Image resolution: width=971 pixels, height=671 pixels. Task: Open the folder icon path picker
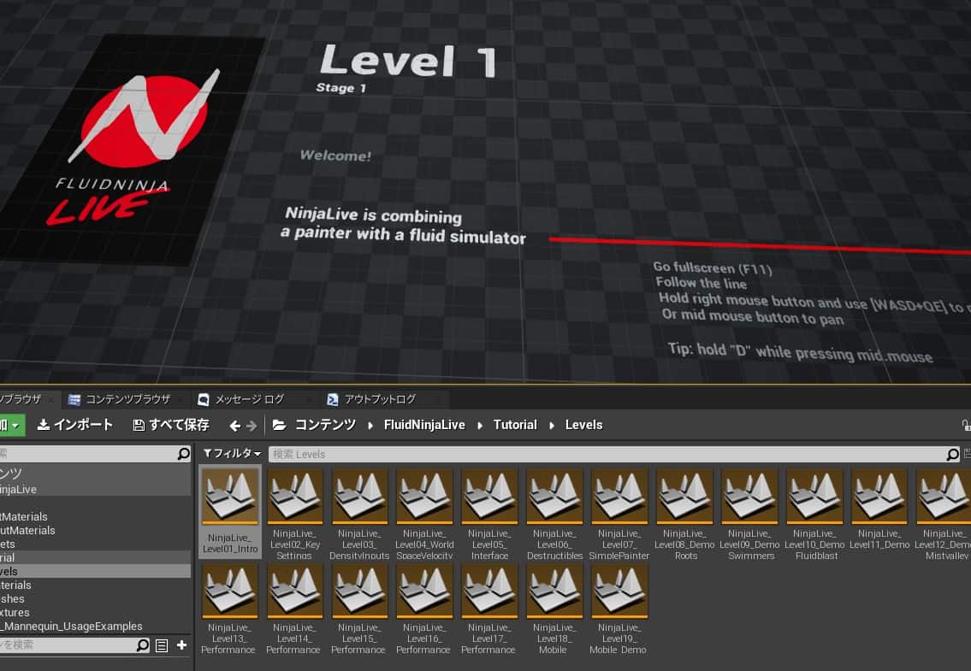279,425
